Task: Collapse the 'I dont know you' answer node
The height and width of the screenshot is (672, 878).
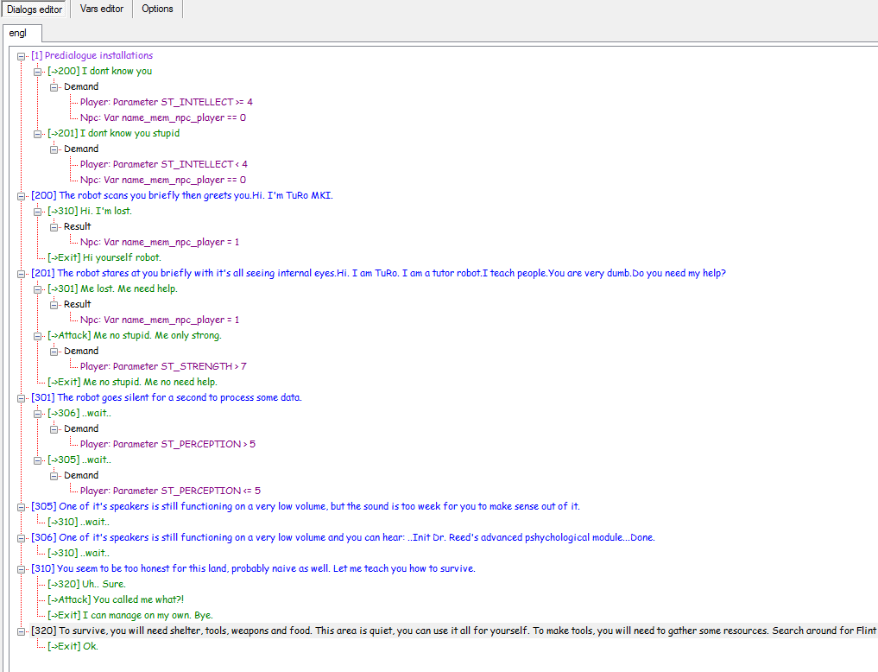Action: [38, 72]
